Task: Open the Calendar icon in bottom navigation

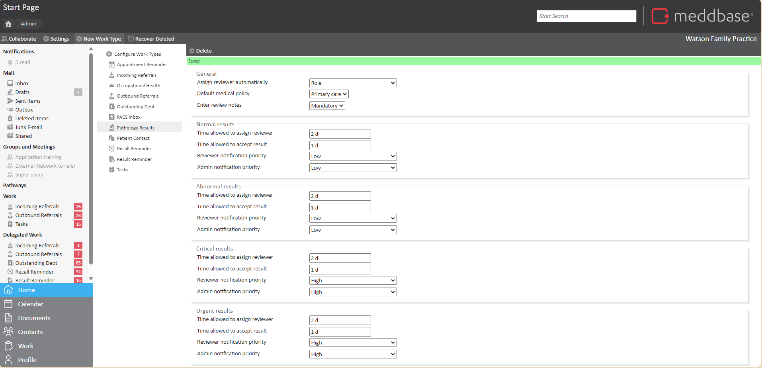Action: [8, 304]
